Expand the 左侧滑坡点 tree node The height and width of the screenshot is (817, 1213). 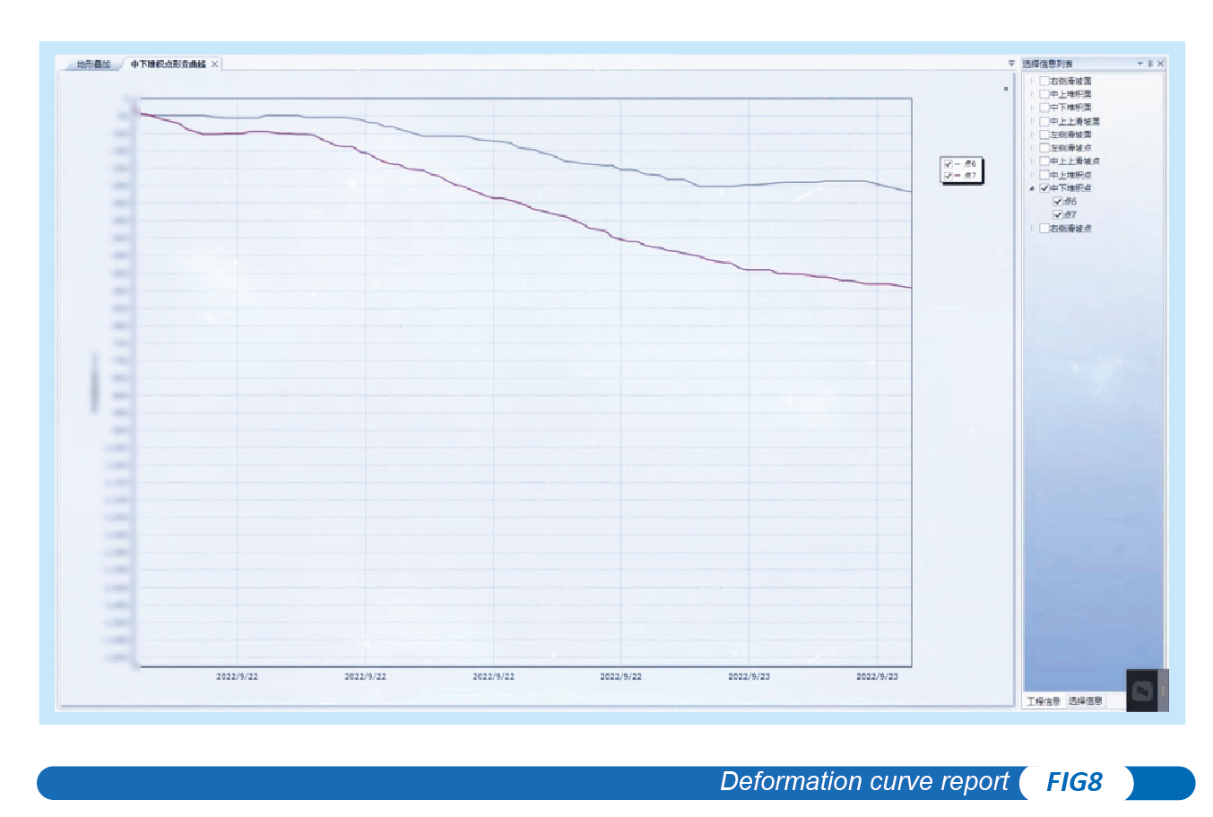[x=1032, y=148]
